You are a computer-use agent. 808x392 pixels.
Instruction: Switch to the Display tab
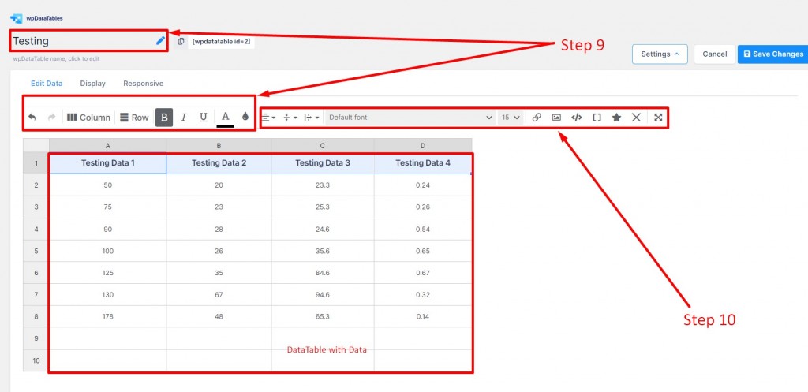point(93,83)
